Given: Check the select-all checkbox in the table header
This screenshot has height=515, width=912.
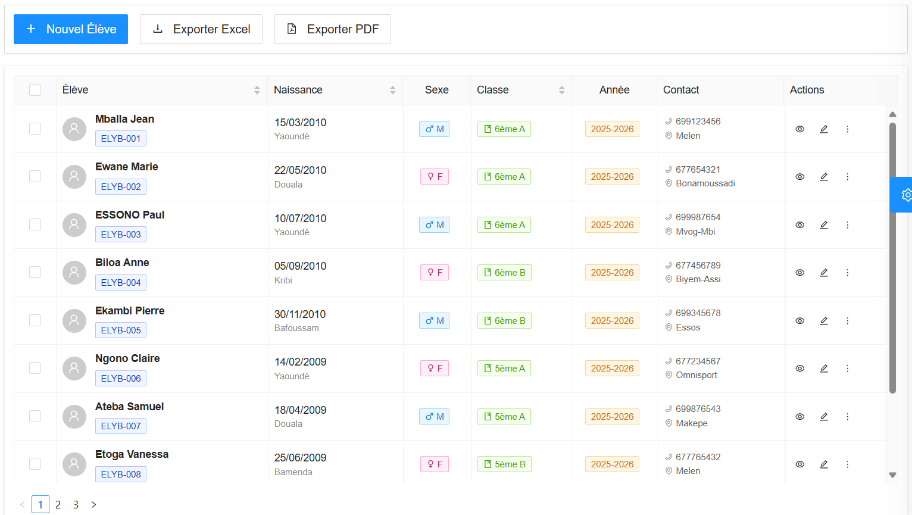Looking at the screenshot, I should point(35,89).
